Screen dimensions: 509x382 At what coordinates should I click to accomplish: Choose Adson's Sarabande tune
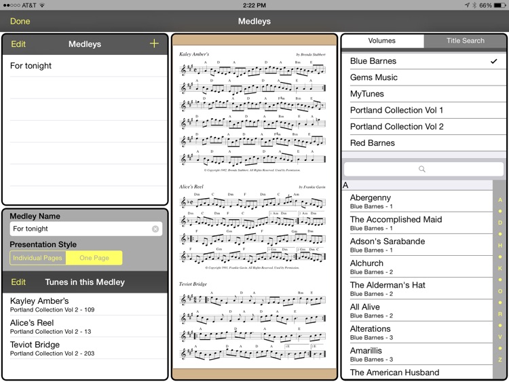tap(417, 245)
